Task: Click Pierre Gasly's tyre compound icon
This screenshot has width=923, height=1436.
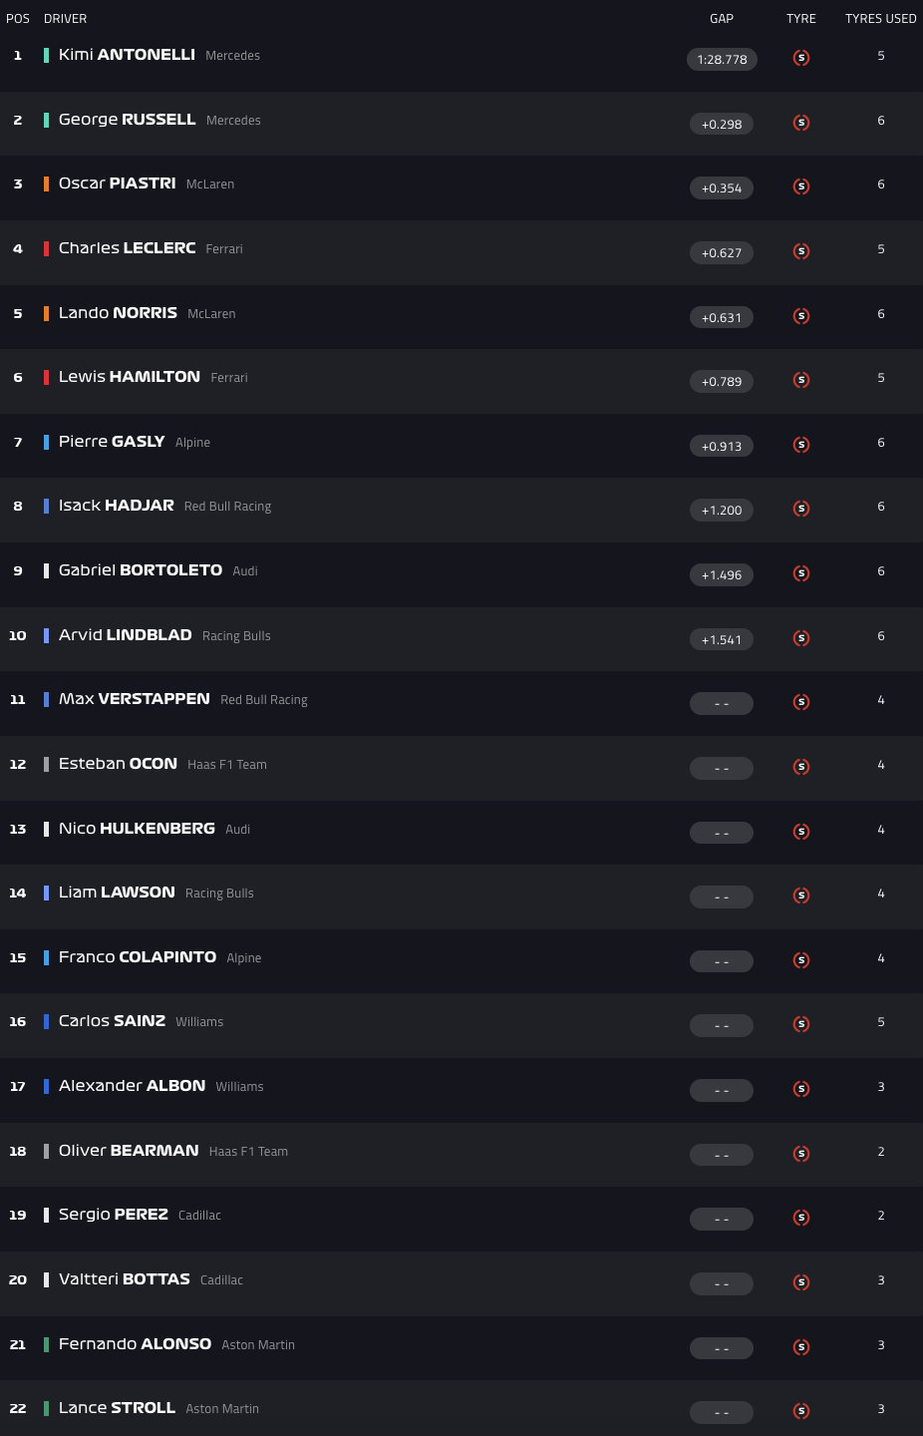Action: coord(801,445)
